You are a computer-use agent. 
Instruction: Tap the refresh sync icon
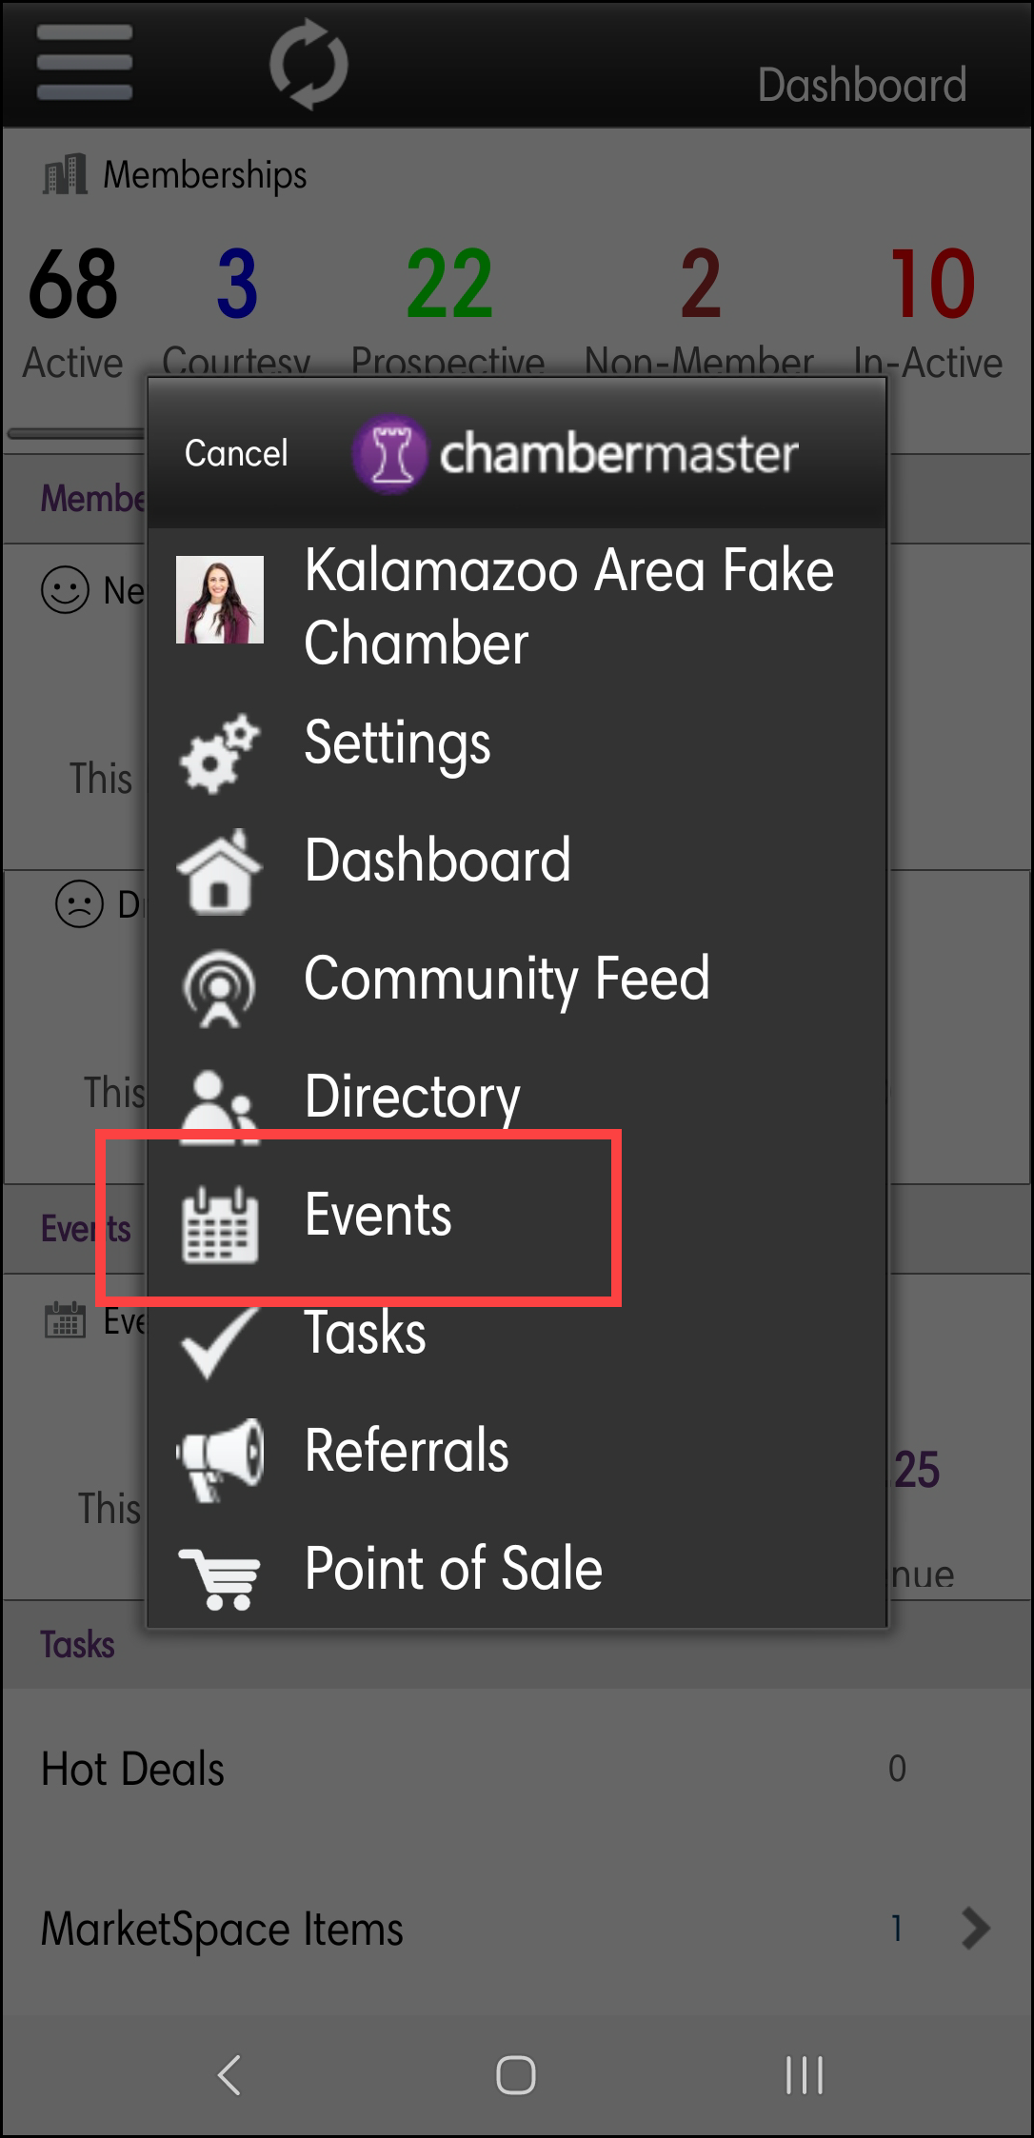pos(308,65)
